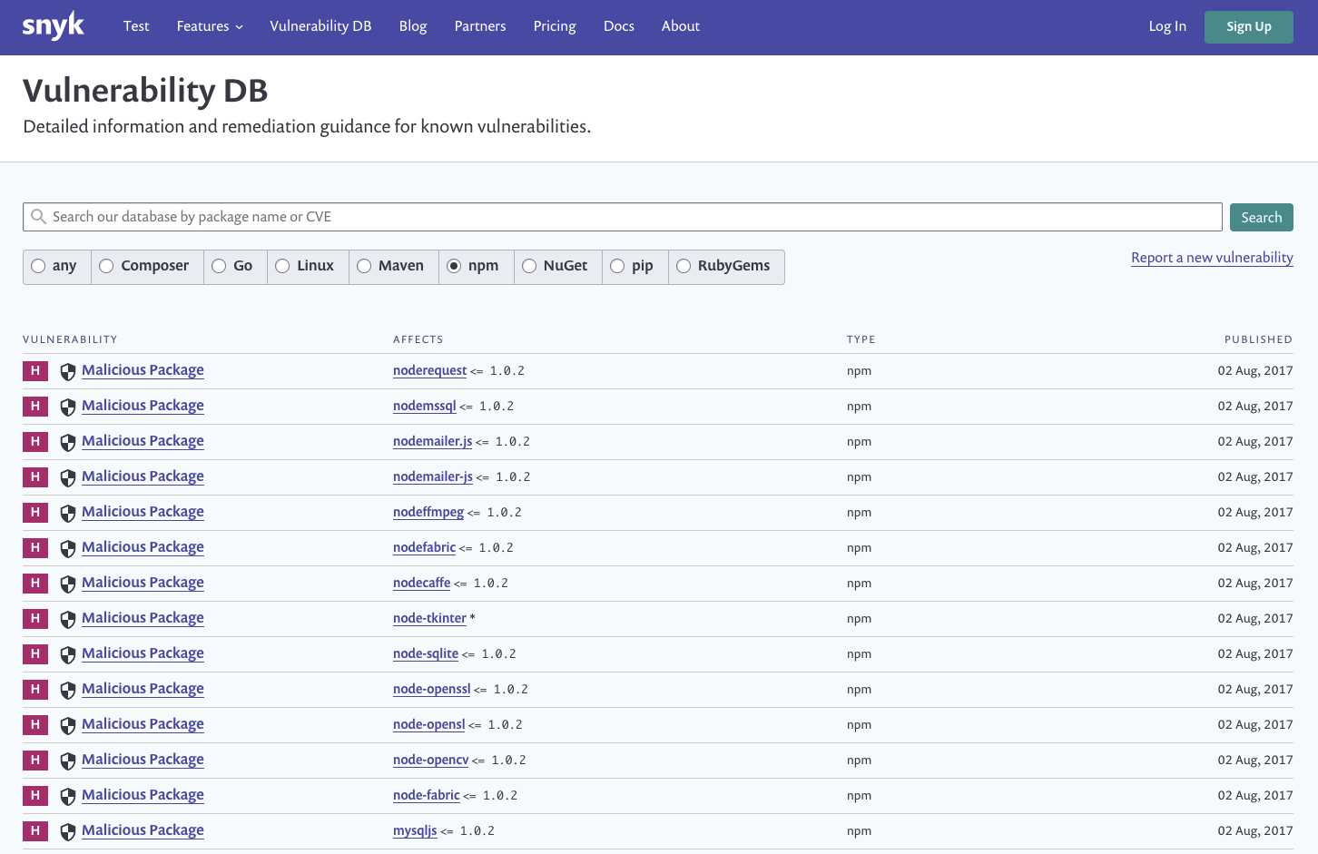Click the Snyk logo
Viewport: 1318px width, 854px height.
point(53,26)
